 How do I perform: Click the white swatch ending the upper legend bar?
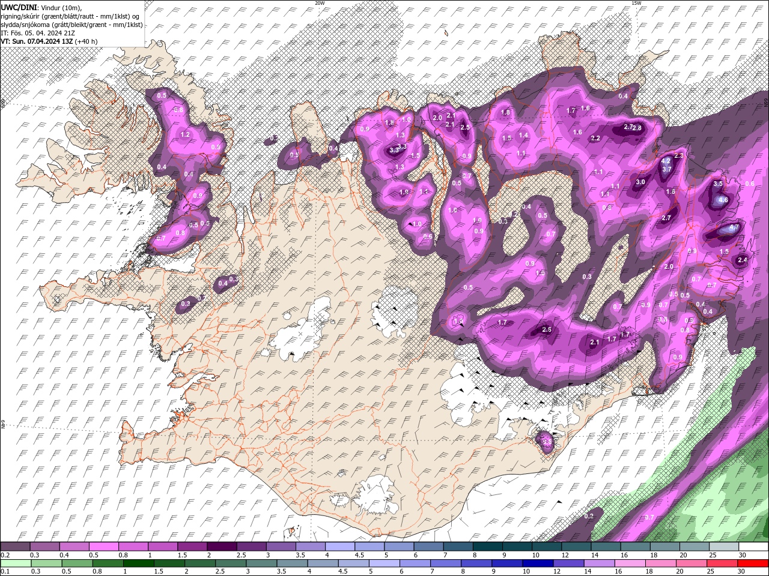coord(753,547)
